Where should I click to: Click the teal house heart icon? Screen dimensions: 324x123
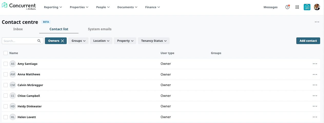pyautogui.click(x=307, y=7)
